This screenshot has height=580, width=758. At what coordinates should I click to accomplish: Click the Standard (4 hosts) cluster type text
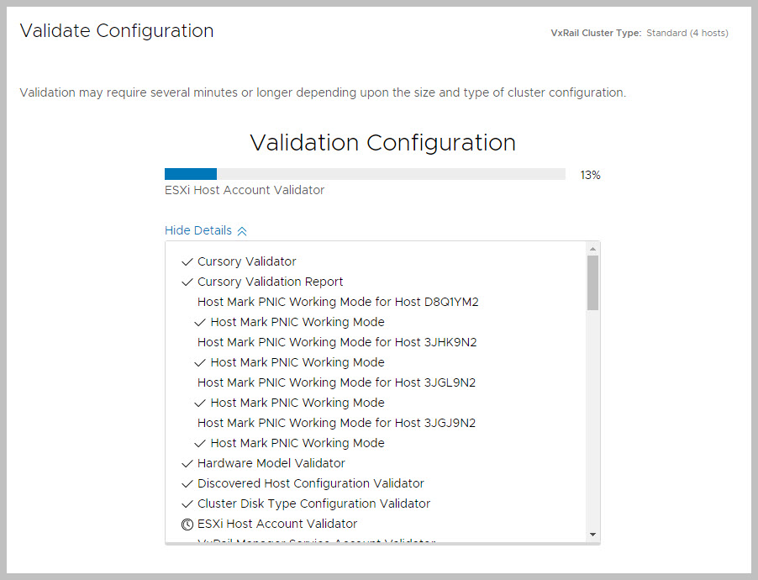tap(687, 34)
